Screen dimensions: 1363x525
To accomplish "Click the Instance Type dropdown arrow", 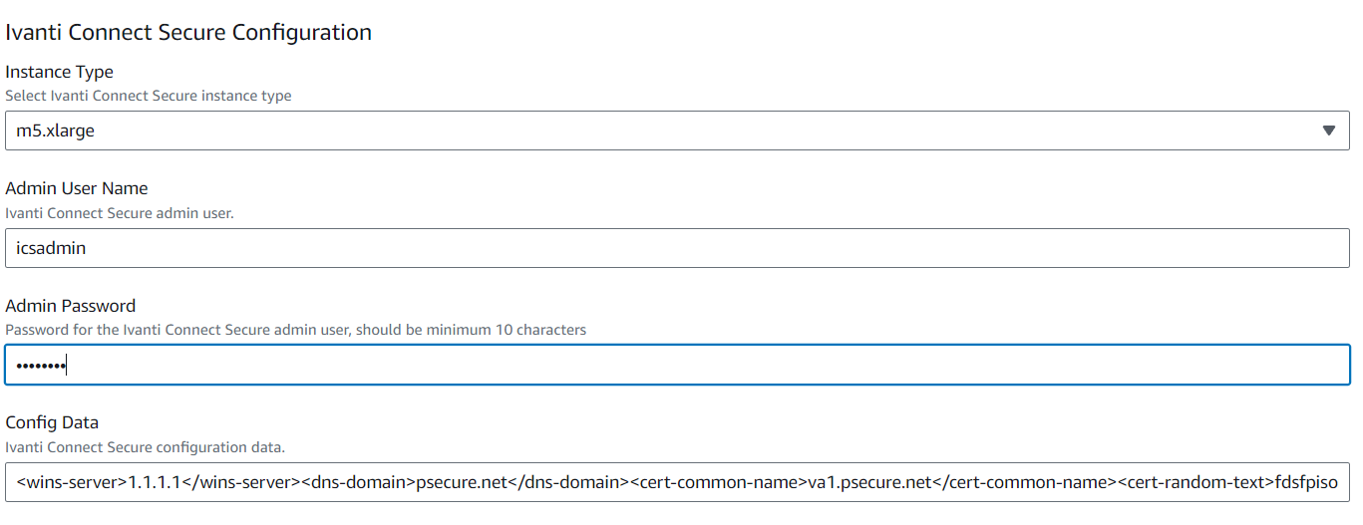I will click(1328, 131).
